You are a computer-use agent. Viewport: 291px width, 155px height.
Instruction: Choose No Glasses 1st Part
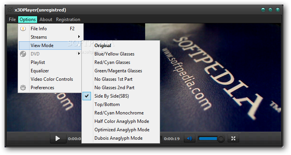(x=121, y=79)
